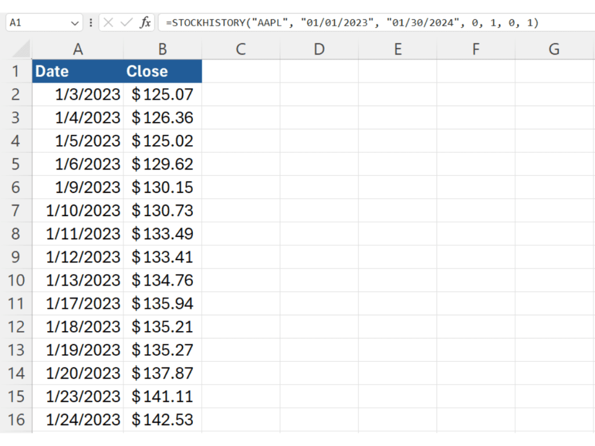Select row 1 header
The width and height of the screenshot is (595, 446).
coord(16,71)
